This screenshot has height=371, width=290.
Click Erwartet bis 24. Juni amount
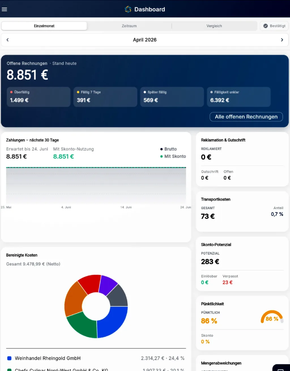tap(16, 156)
